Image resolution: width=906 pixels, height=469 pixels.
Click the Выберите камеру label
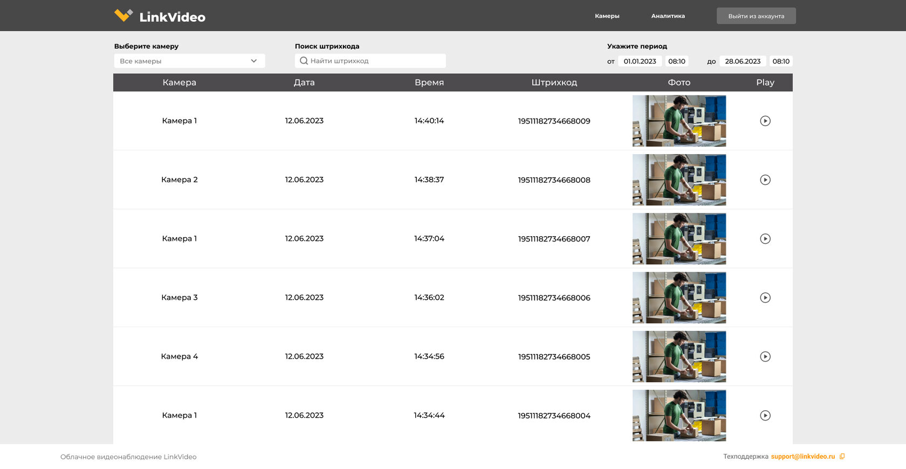146,46
